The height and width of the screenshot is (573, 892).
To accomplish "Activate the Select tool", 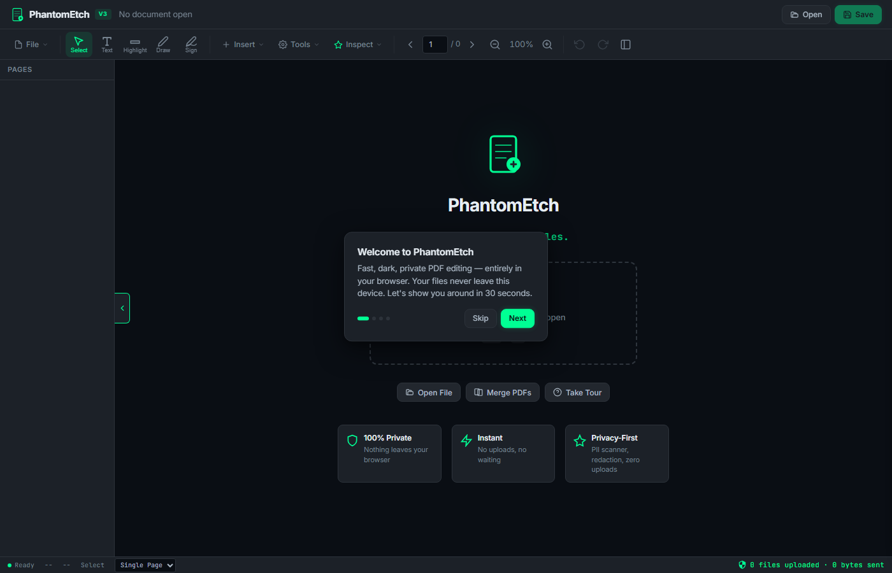I will 78,44.
